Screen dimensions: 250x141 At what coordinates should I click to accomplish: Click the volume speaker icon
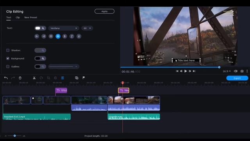(x=236, y=71)
